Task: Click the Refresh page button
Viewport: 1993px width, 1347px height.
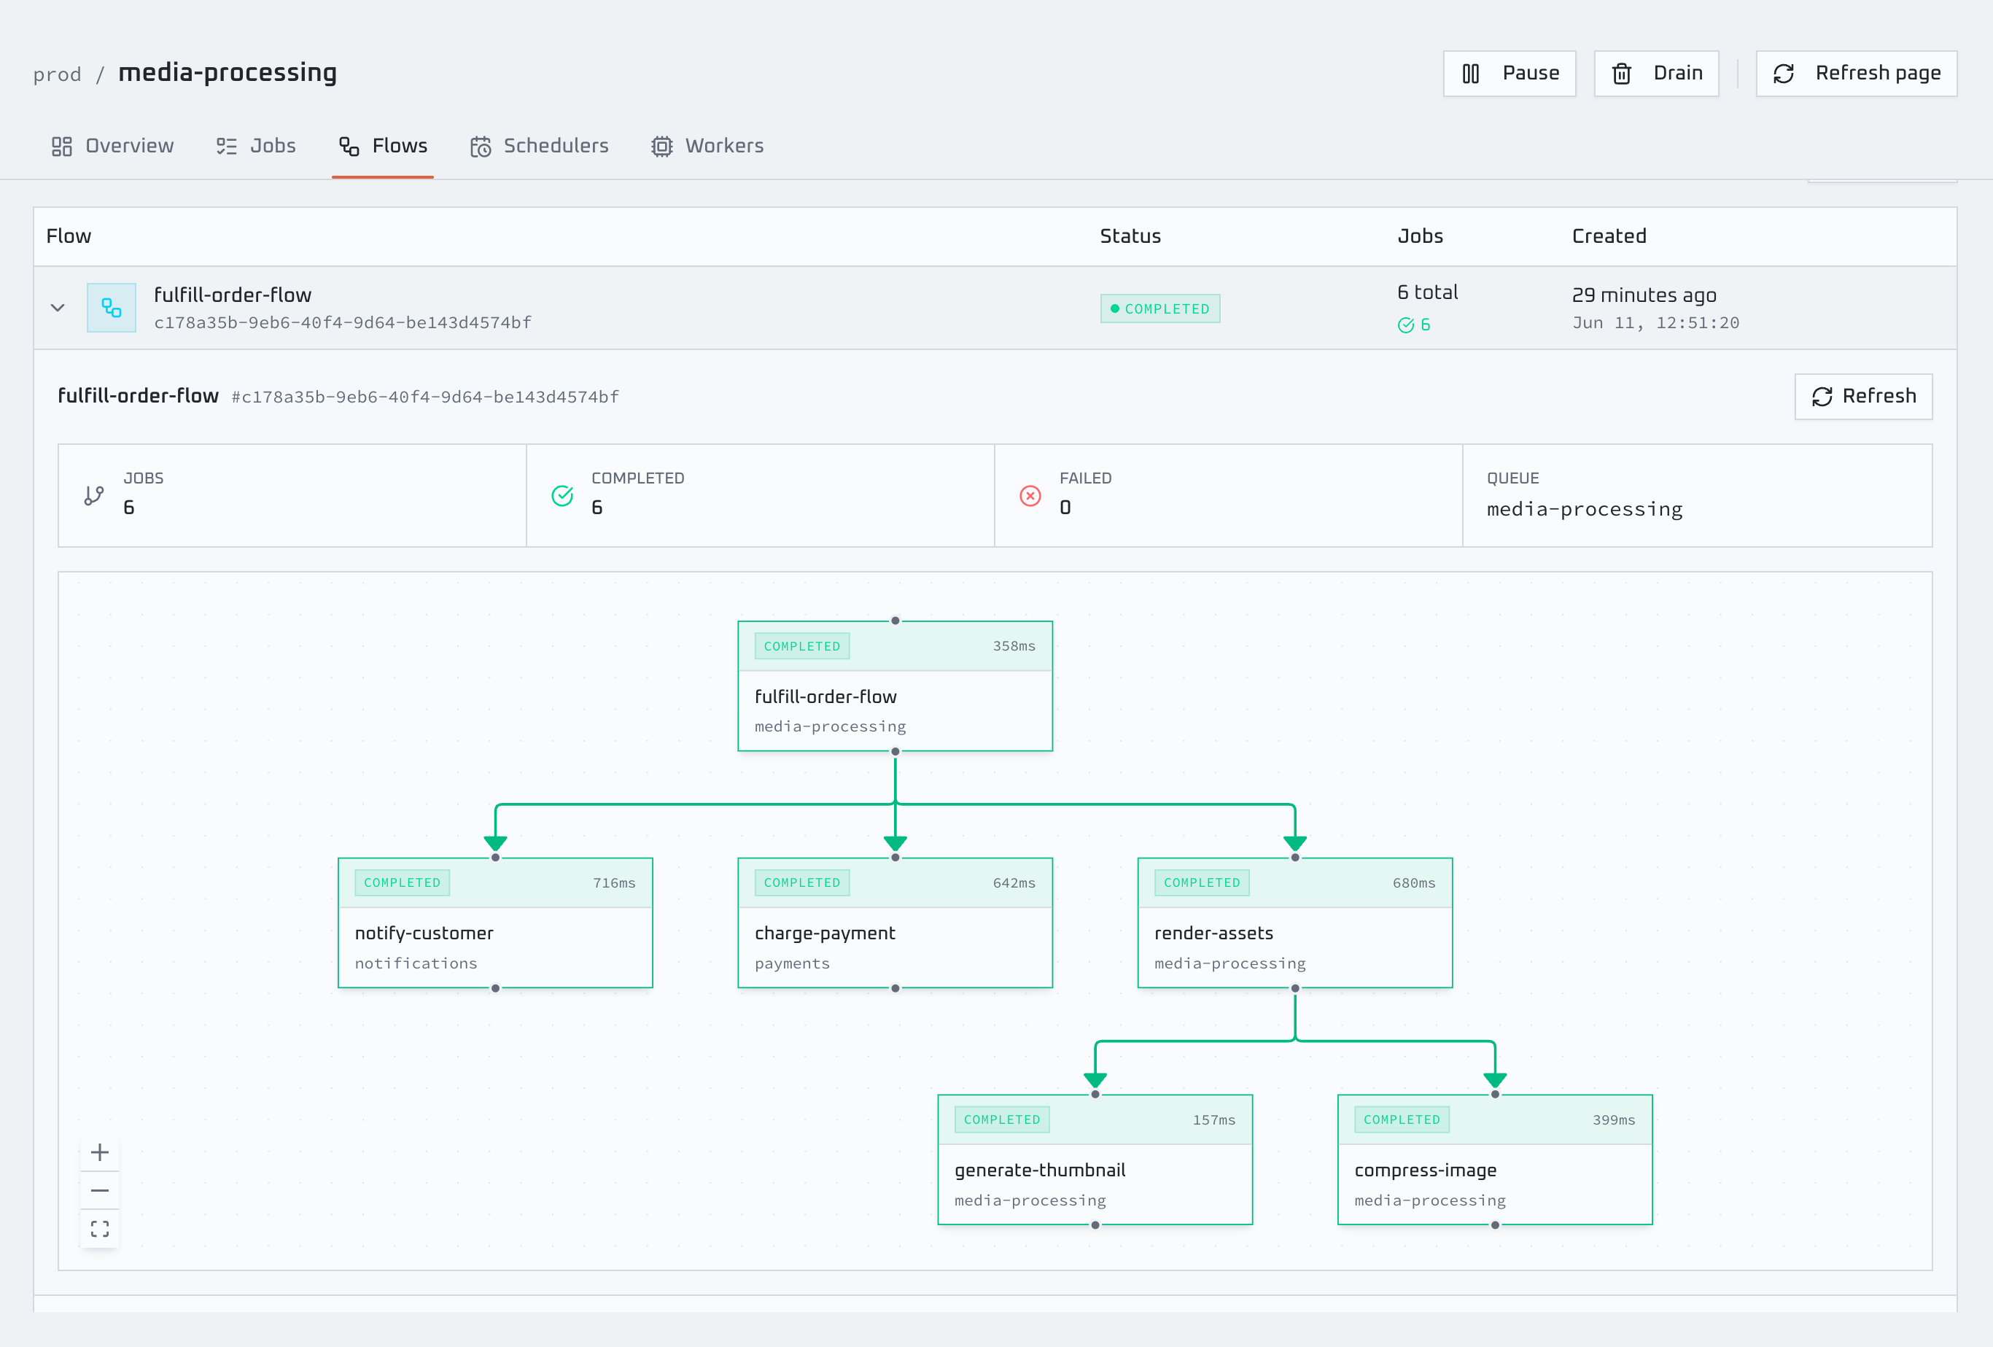Action: [x=1856, y=74]
